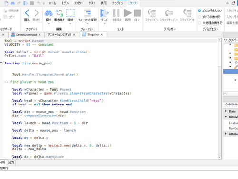Expand the Data properties section
Viewport: 238px width, 179px height.
click(x=226, y=111)
